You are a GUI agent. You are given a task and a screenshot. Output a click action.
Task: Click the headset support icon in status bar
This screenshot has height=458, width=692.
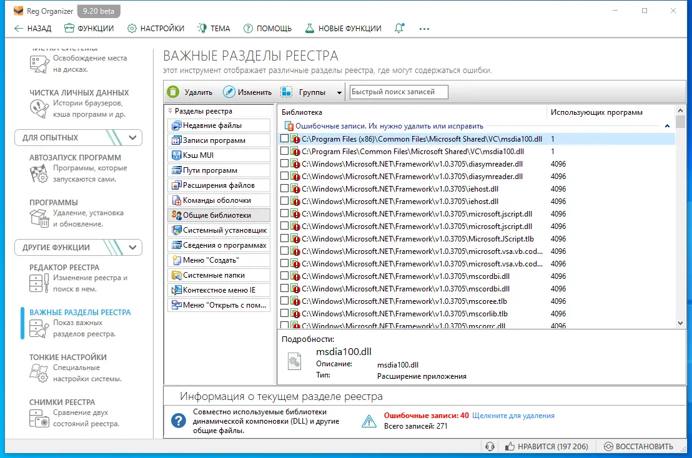490,447
